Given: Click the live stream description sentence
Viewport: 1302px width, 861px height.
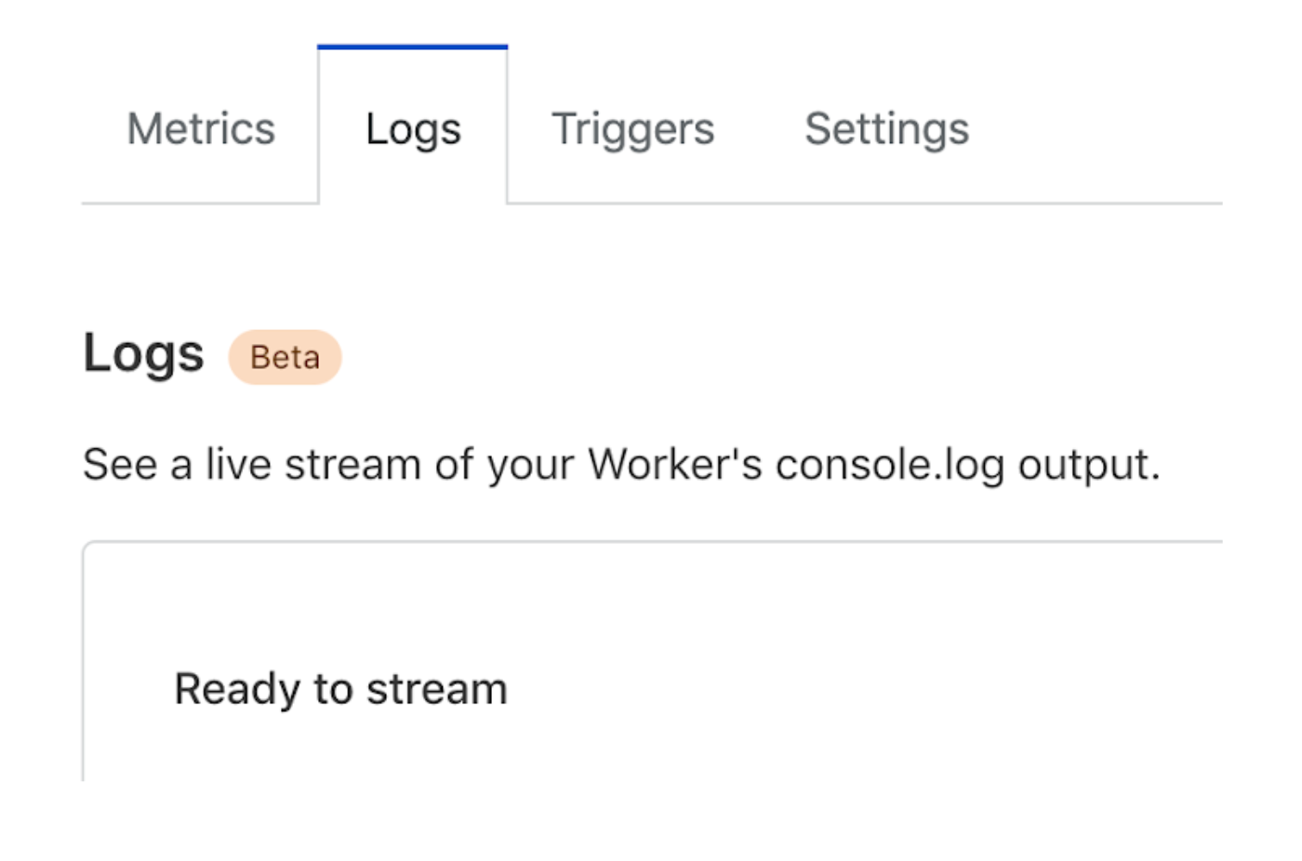Looking at the screenshot, I should pyautogui.click(x=621, y=464).
